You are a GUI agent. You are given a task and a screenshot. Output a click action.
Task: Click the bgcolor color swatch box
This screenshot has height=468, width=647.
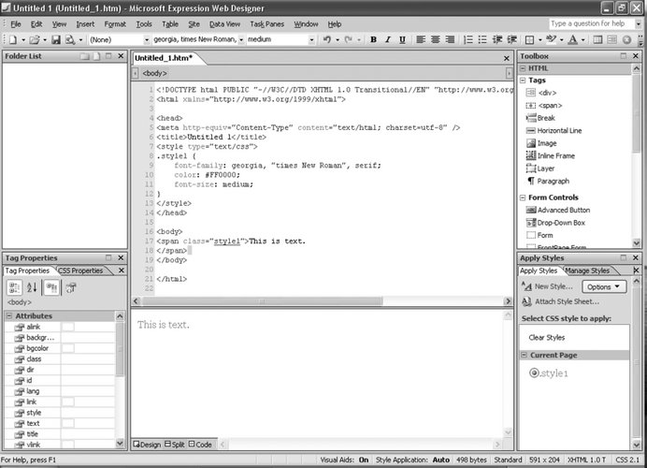pos(67,348)
